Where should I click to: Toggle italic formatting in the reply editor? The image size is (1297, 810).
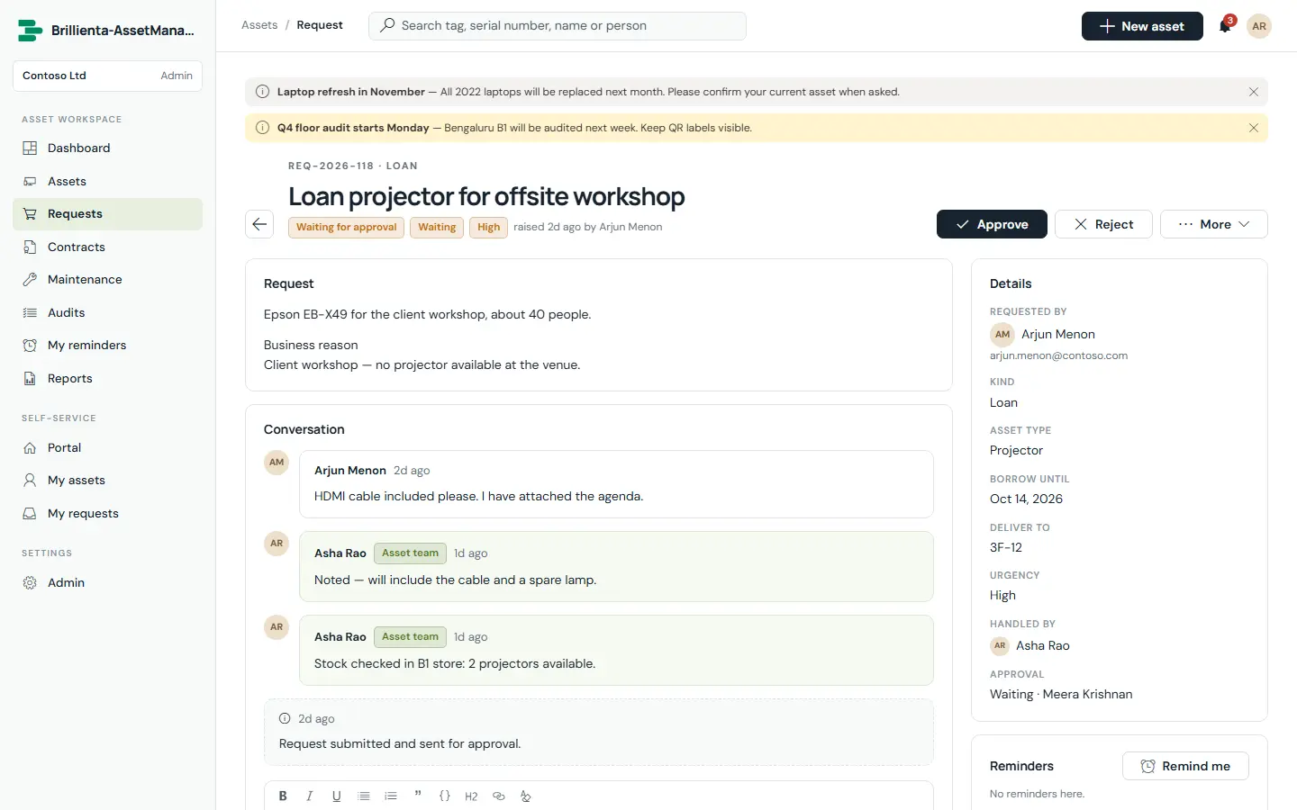(x=310, y=796)
